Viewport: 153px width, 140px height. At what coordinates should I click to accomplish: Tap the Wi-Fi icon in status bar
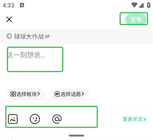(134, 5)
